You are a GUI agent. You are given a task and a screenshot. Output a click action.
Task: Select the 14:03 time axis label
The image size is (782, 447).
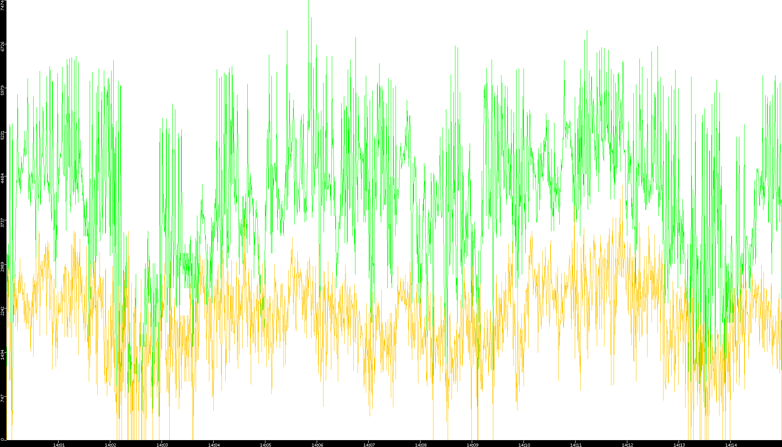click(162, 445)
